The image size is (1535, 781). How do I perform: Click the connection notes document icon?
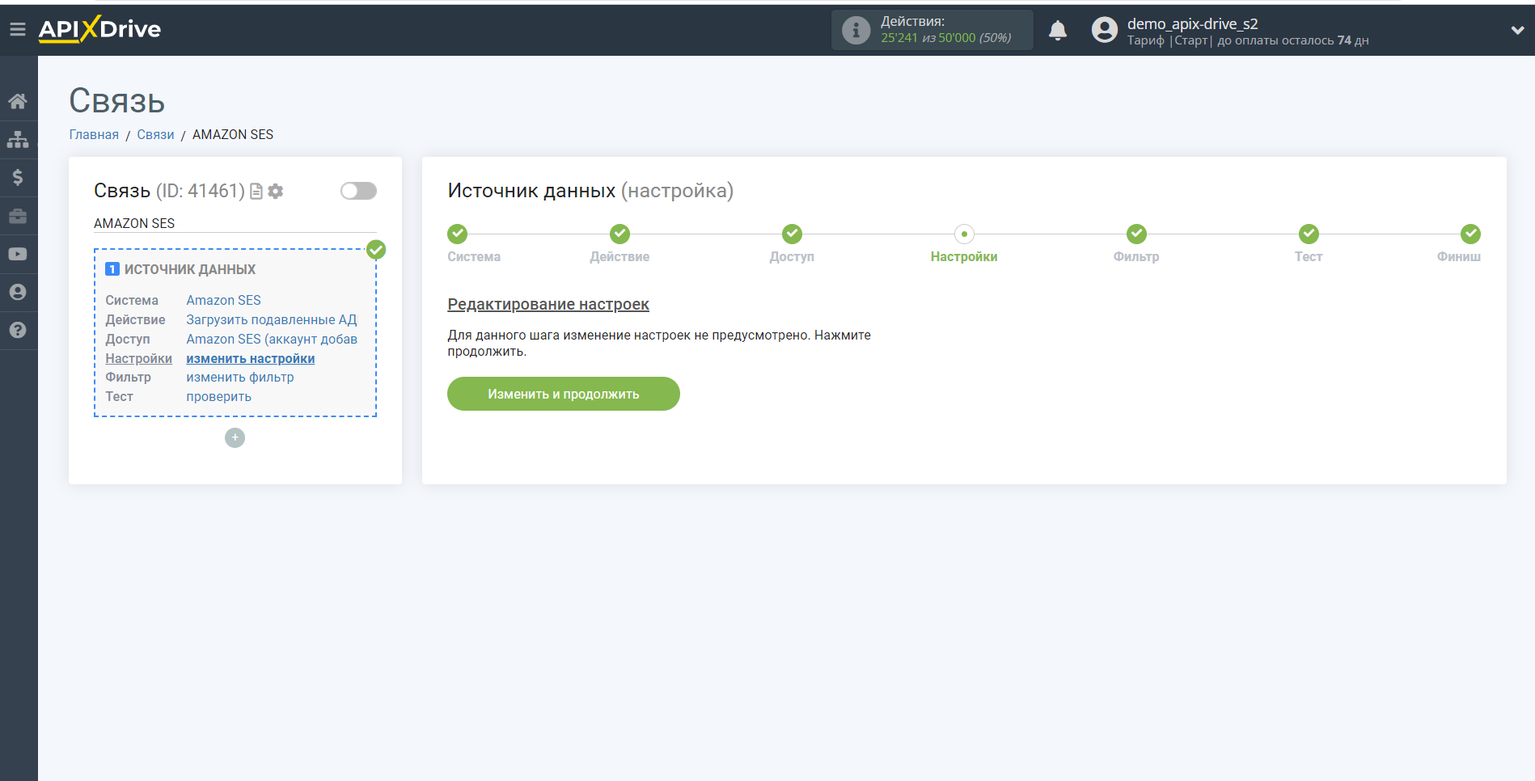pyautogui.click(x=256, y=191)
